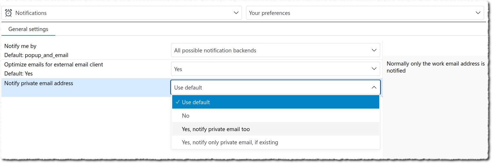Screen dimensions: 492x163
Task: Expand the Notifications section chevron
Action: click(x=236, y=13)
